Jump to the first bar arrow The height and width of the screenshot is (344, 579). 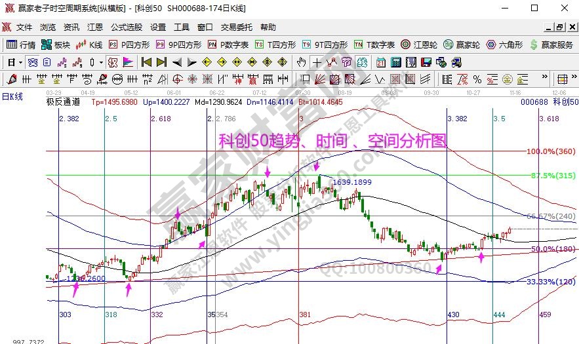146,62
